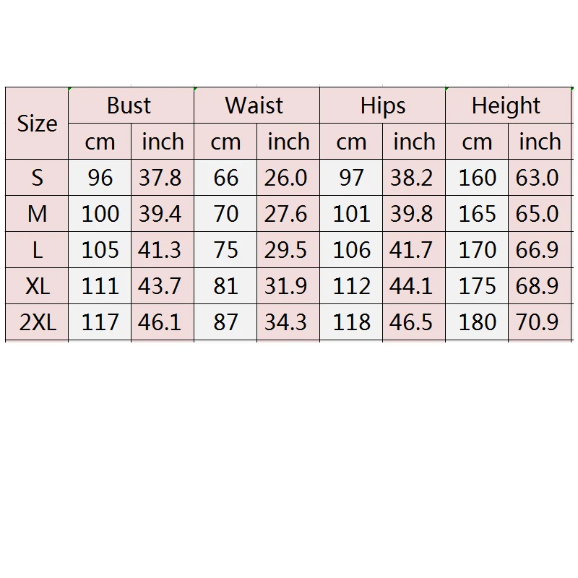Click the Hips column header
The width and height of the screenshot is (578, 578).
click(382, 105)
